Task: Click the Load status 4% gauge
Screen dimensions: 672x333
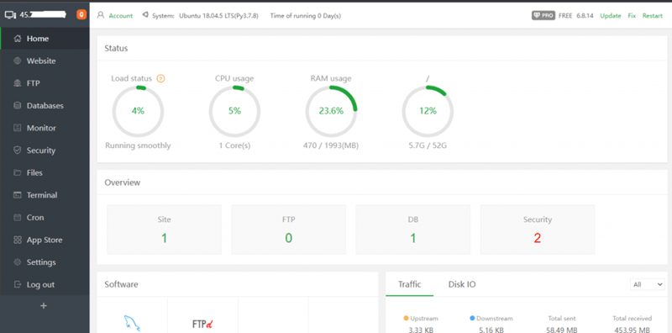Action: tap(138, 111)
